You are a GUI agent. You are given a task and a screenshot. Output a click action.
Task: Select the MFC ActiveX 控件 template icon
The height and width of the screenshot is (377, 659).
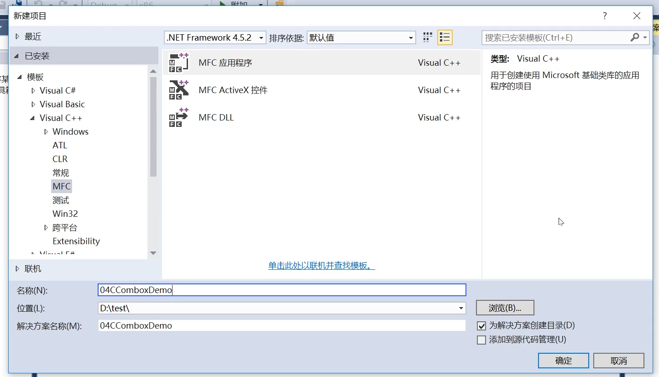pyautogui.click(x=178, y=90)
